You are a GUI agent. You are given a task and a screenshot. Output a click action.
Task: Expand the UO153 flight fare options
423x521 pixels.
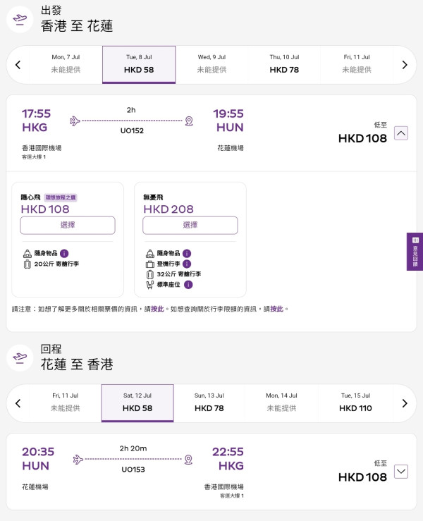pos(401,472)
